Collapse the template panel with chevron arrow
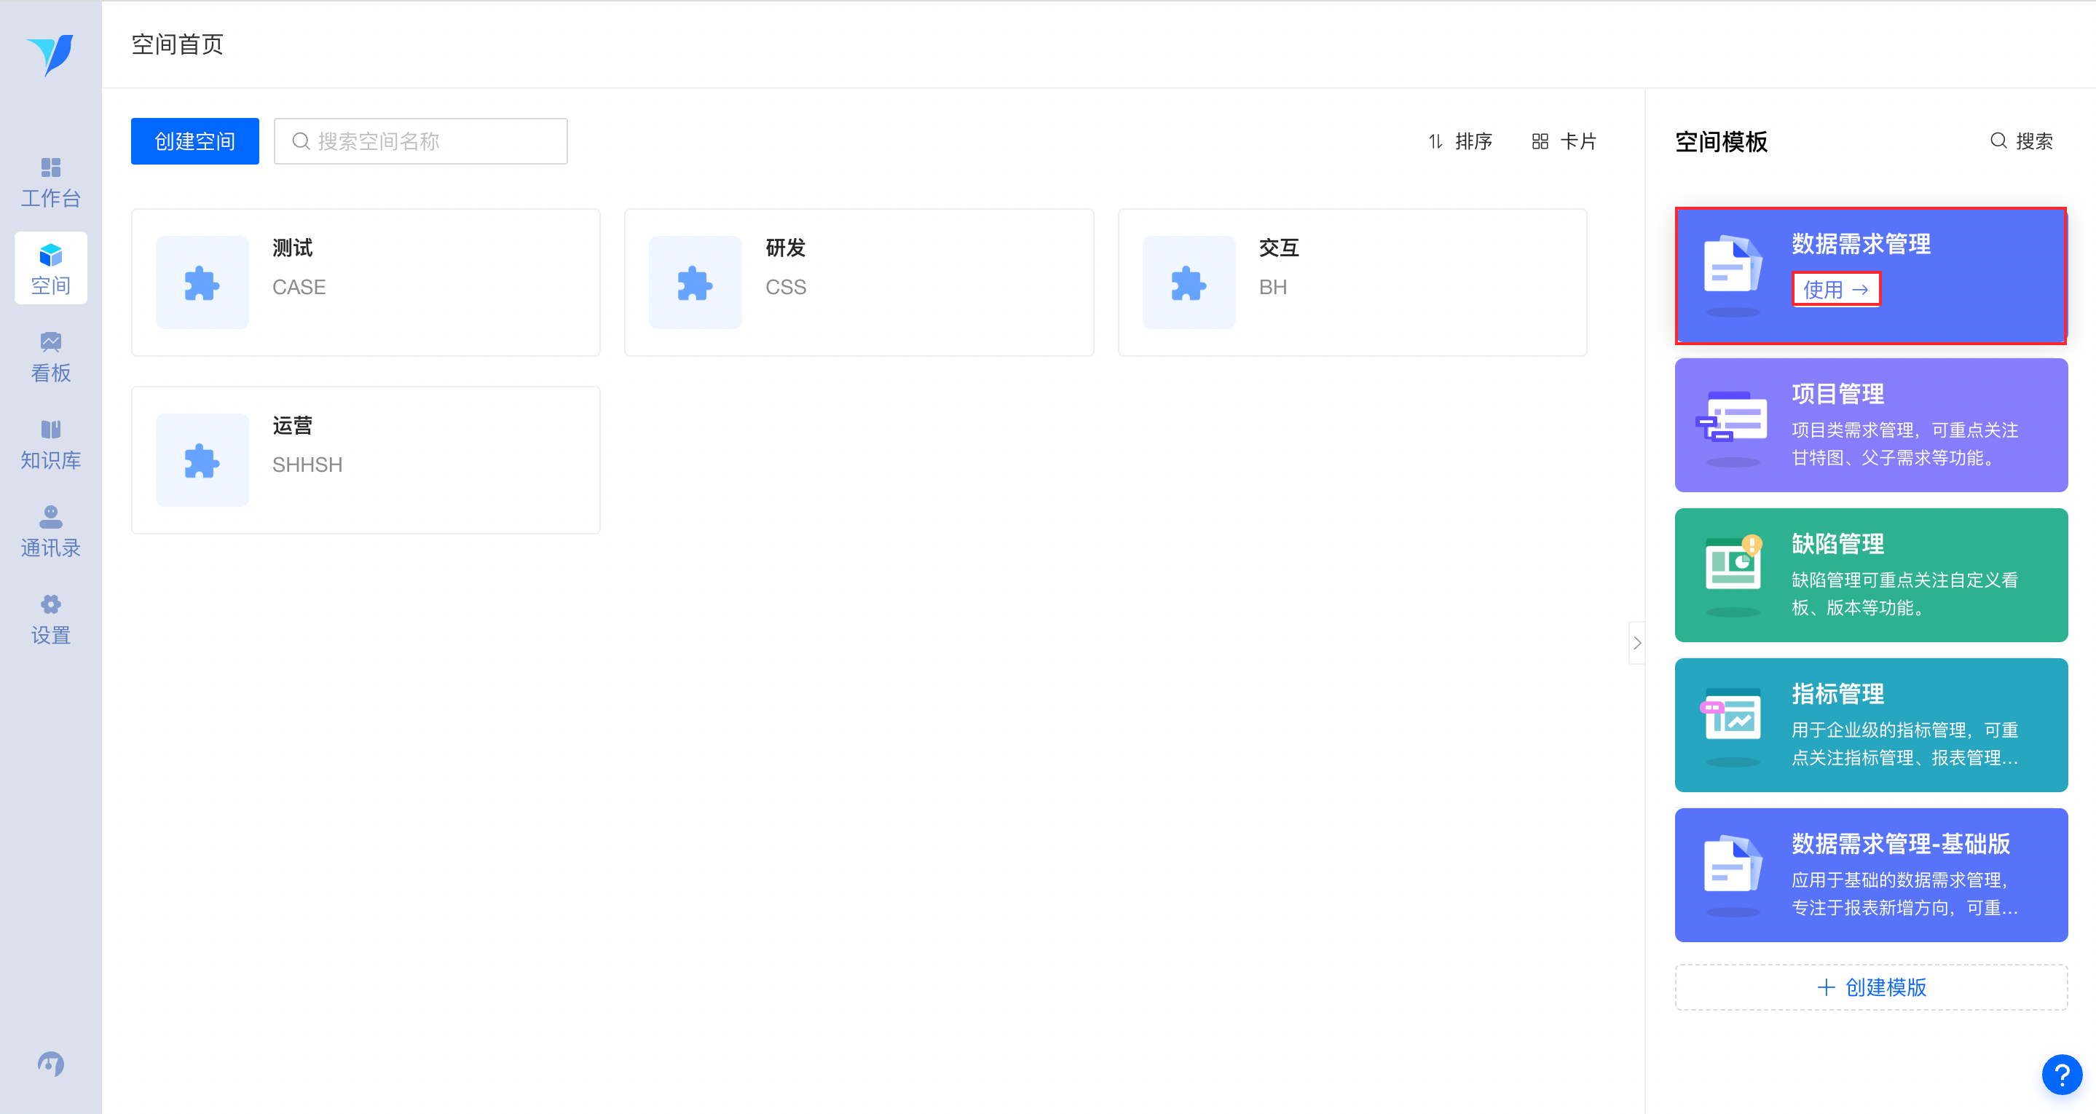Viewport: 2096px width, 1114px height. (x=1636, y=643)
